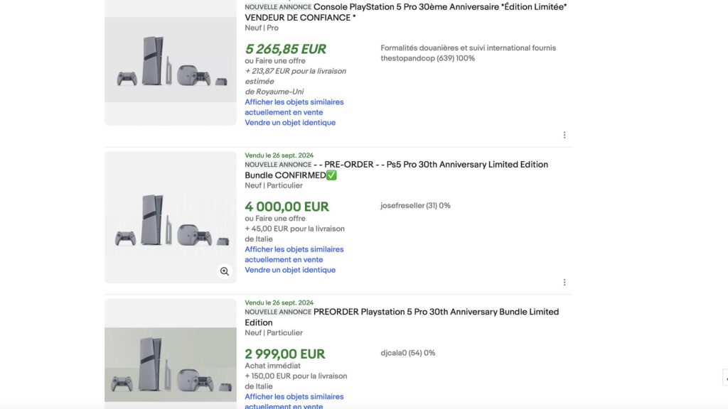Click seller name djcala0 (54) 0%
Image resolution: width=728 pixels, height=409 pixels.
click(x=408, y=353)
